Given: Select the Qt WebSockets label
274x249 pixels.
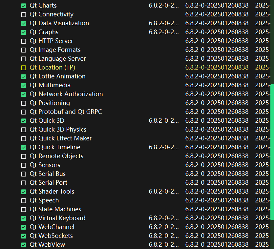Looking at the screenshot, I should 51,236.
